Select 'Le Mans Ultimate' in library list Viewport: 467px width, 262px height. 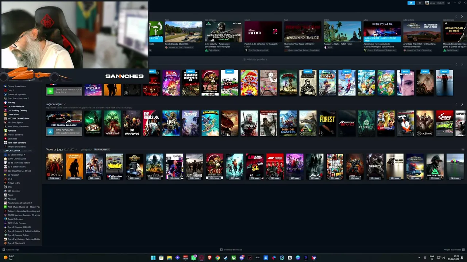[16, 106]
